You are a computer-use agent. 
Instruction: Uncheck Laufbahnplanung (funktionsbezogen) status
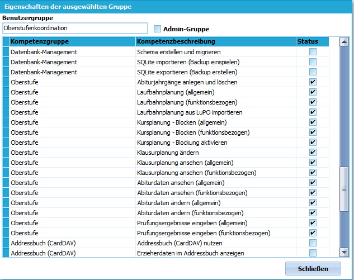click(313, 102)
